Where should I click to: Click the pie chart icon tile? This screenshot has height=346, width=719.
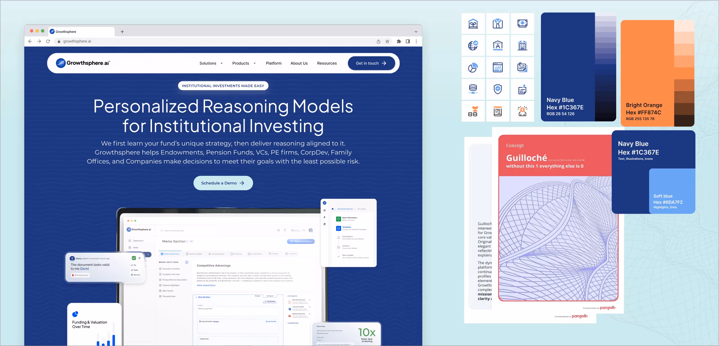[x=473, y=68]
